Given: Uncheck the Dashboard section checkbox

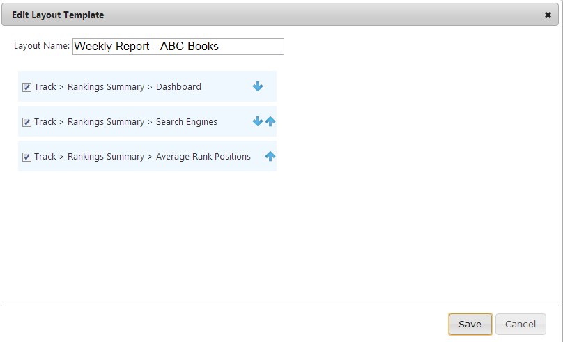Looking at the screenshot, I should [26, 88].
